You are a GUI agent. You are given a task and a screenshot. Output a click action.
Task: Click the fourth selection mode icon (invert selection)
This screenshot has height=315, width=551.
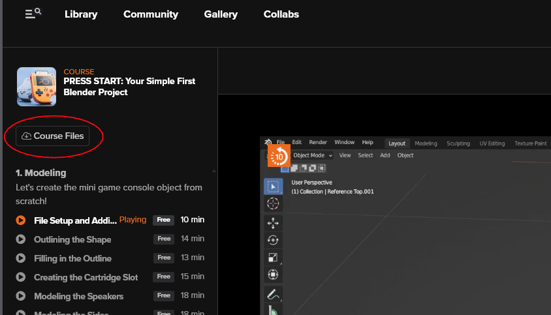pyautogui.click(x=313, y=168)
